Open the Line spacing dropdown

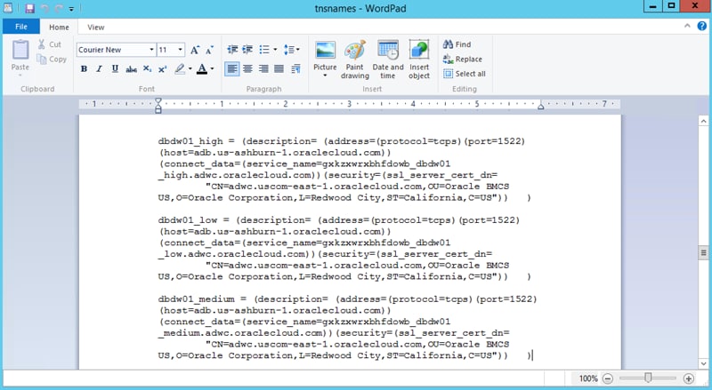[291, 50]
